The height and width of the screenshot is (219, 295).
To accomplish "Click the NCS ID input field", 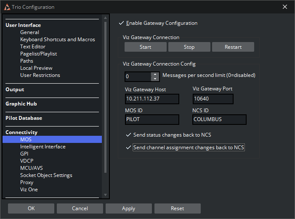I will [219, 119].
